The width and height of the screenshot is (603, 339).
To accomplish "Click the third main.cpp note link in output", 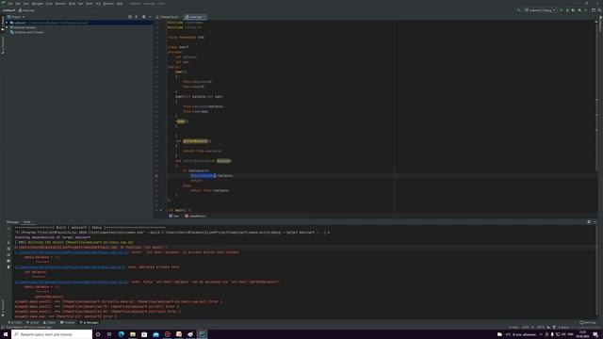I will click(x=72, y=282).
